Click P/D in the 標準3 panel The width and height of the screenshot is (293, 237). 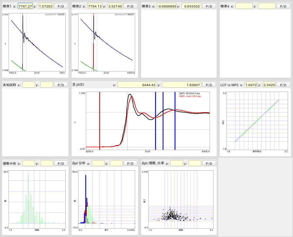tap(209, 6)
